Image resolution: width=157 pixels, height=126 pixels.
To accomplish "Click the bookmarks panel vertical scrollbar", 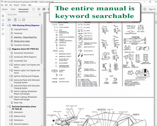I will [41, 44].
